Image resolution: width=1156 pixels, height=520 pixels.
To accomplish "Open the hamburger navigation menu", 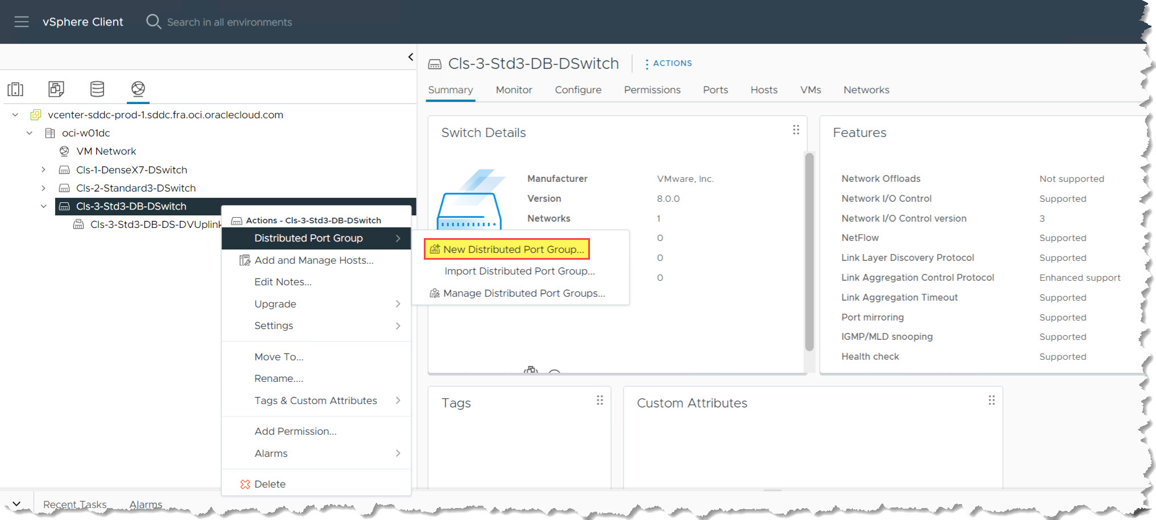I will [x=22, y=22].
